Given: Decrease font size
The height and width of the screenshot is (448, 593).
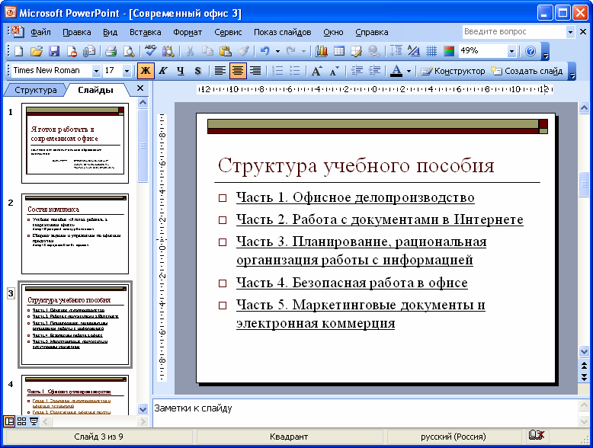Looking at the screenshot, I should [335, 71].
